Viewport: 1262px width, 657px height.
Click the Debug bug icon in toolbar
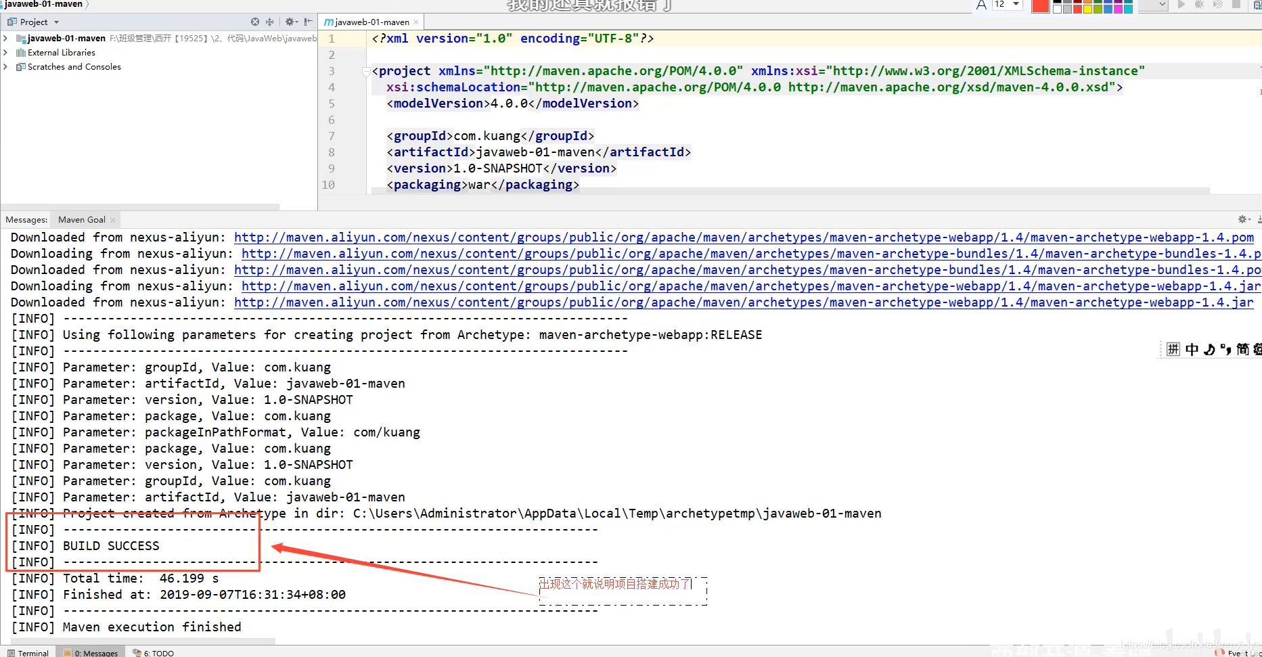click(1200, 5)
